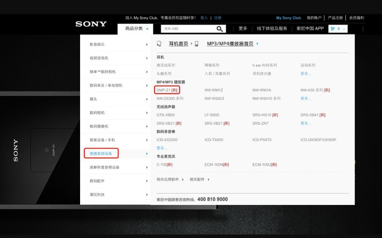Select 数码配件 menu item
Viewport: 382px width, 238px height.
tap(97, 181)
